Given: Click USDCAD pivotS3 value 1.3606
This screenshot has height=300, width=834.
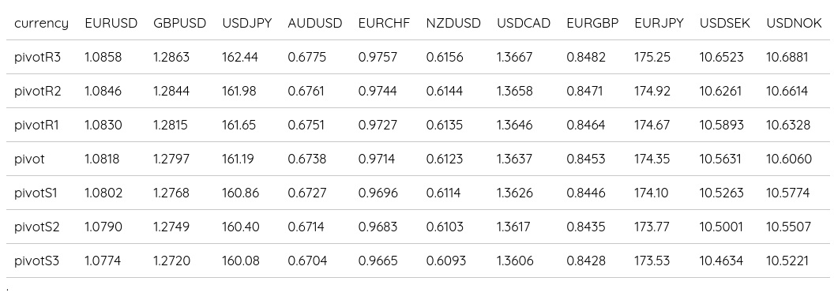Looking at the screenshot, I should [x=514, y=261].
